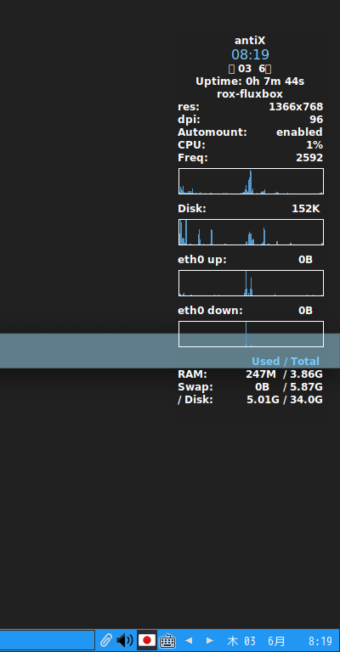This screenshot has height=652, width=340.
Task: Click the resolution value 1366x768
Action: tap(296, 107)
